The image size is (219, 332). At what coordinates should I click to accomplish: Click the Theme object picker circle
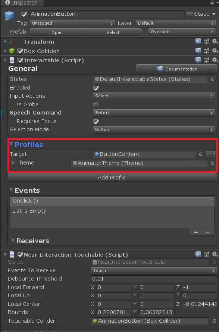(x=212, y=163)
